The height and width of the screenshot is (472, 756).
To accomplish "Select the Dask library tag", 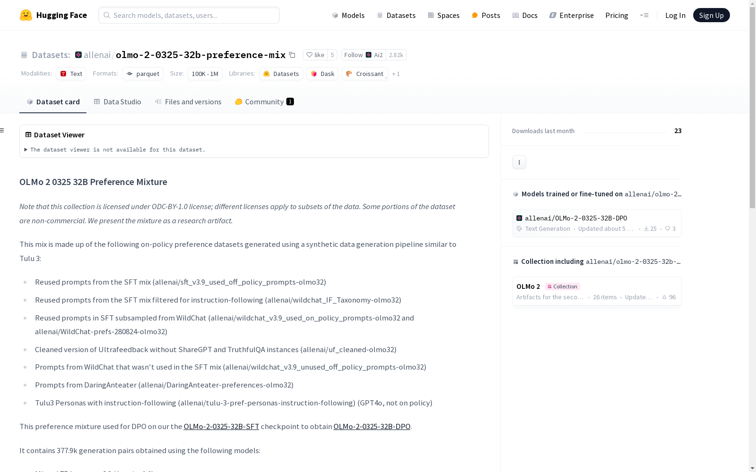I will [x=323, y=74].
